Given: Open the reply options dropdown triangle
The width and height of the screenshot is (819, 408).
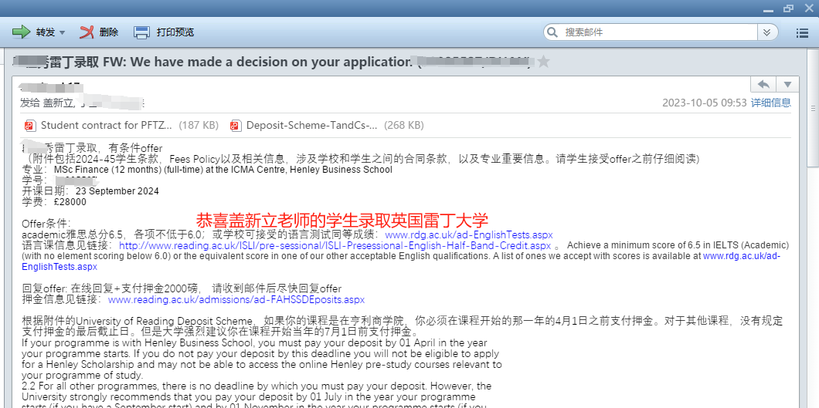Looking at the screenshot, I should [x=787, y=84].
